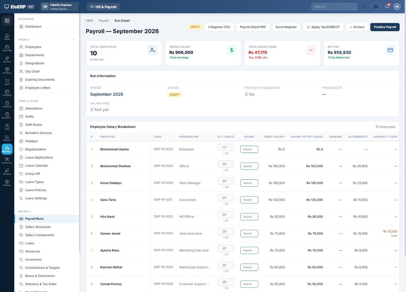This screenshot has height=292, width=406.
Task: Click hours field for Sana Tariq
Action: [249, 200]
